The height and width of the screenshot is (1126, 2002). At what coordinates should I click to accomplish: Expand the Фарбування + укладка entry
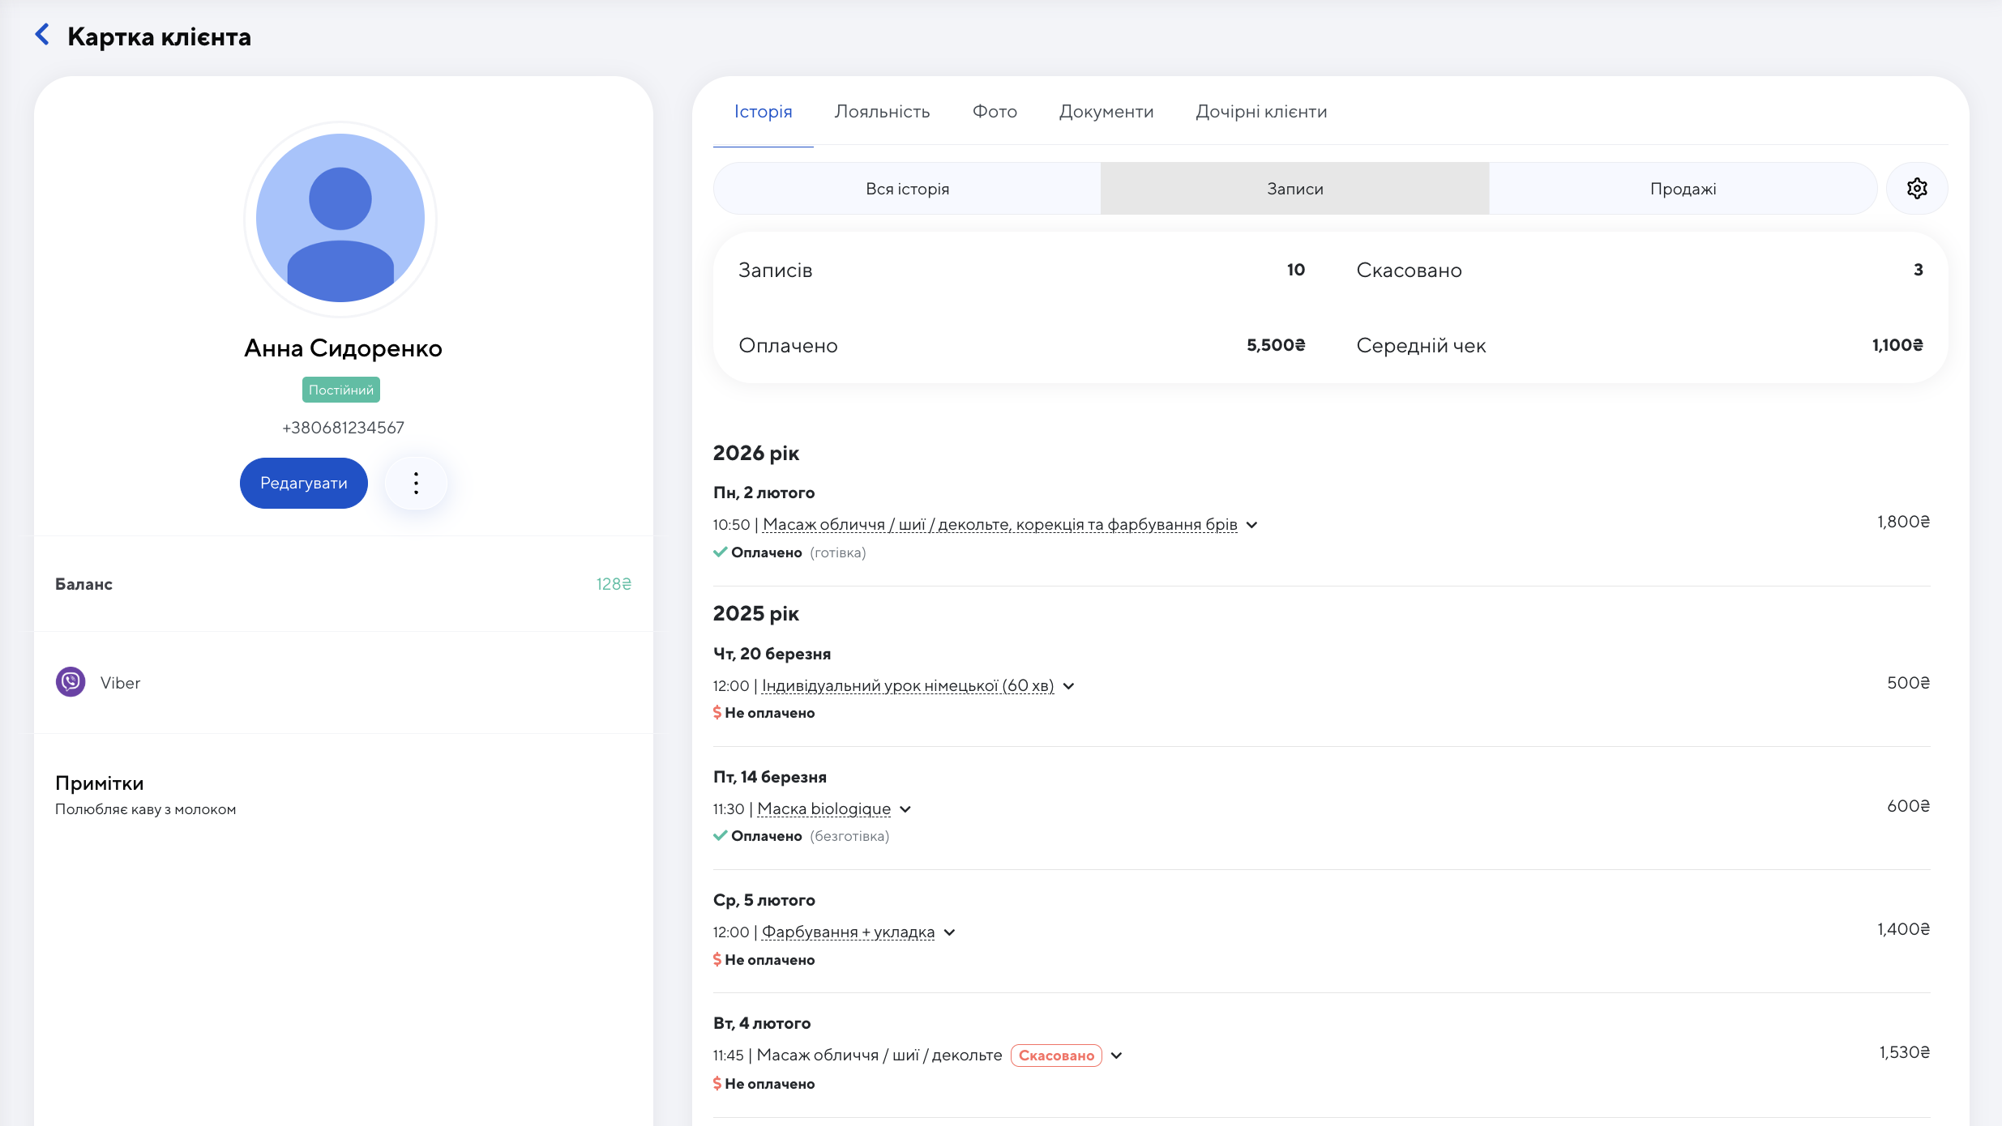[x=949, y=932]
